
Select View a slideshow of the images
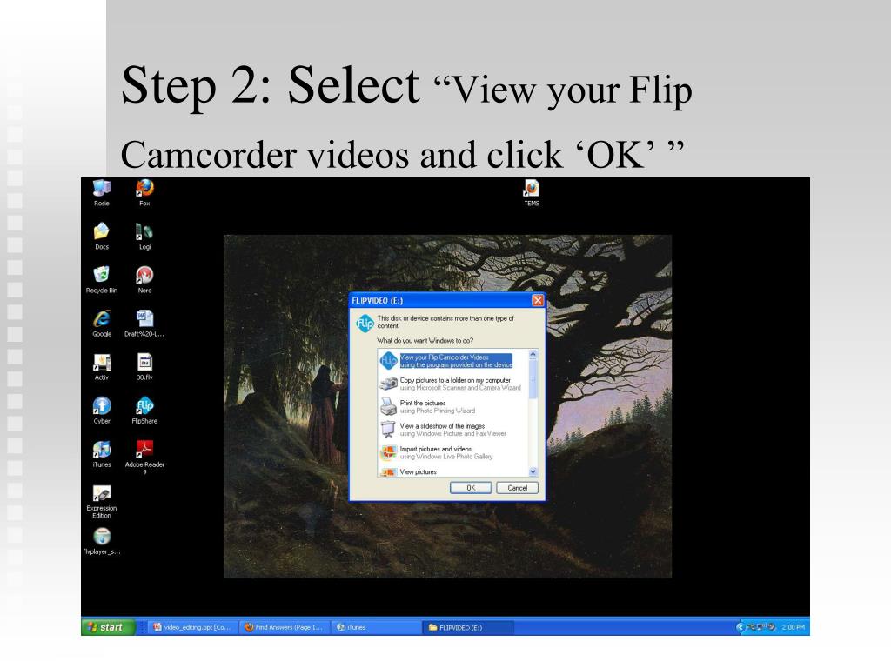pos(452,430)
